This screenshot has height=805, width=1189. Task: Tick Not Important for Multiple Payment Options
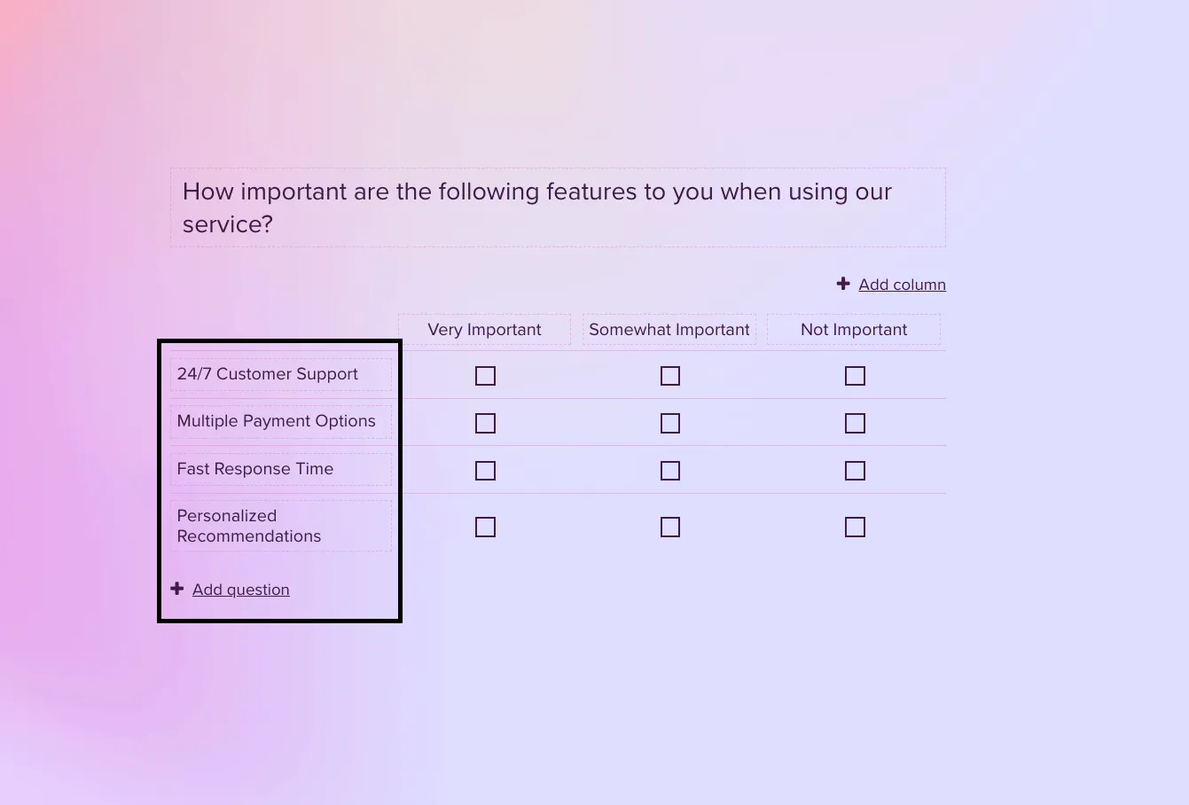(855, 424)
